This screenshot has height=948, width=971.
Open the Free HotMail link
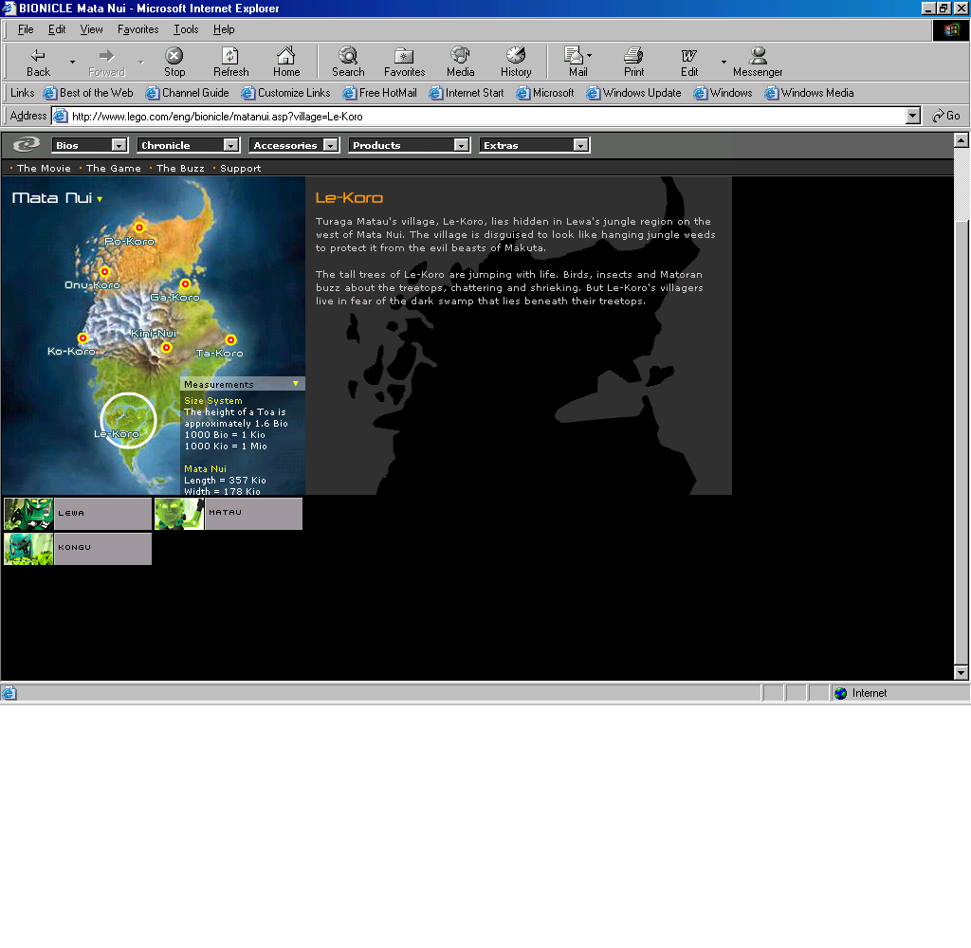click(x=380, y=93)
